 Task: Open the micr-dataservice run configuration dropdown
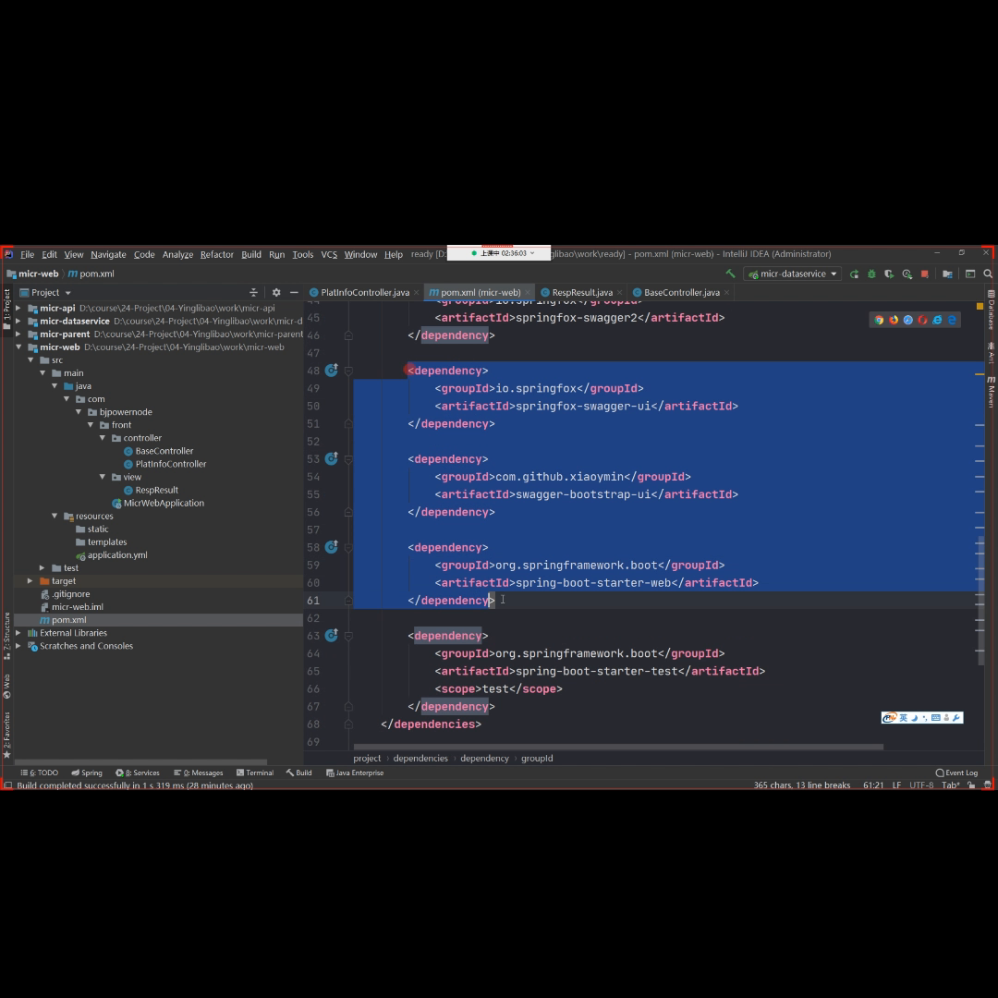pyautogui.click(x=793, y=274)
